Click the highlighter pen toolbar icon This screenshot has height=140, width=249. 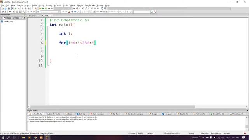(69, 12)
